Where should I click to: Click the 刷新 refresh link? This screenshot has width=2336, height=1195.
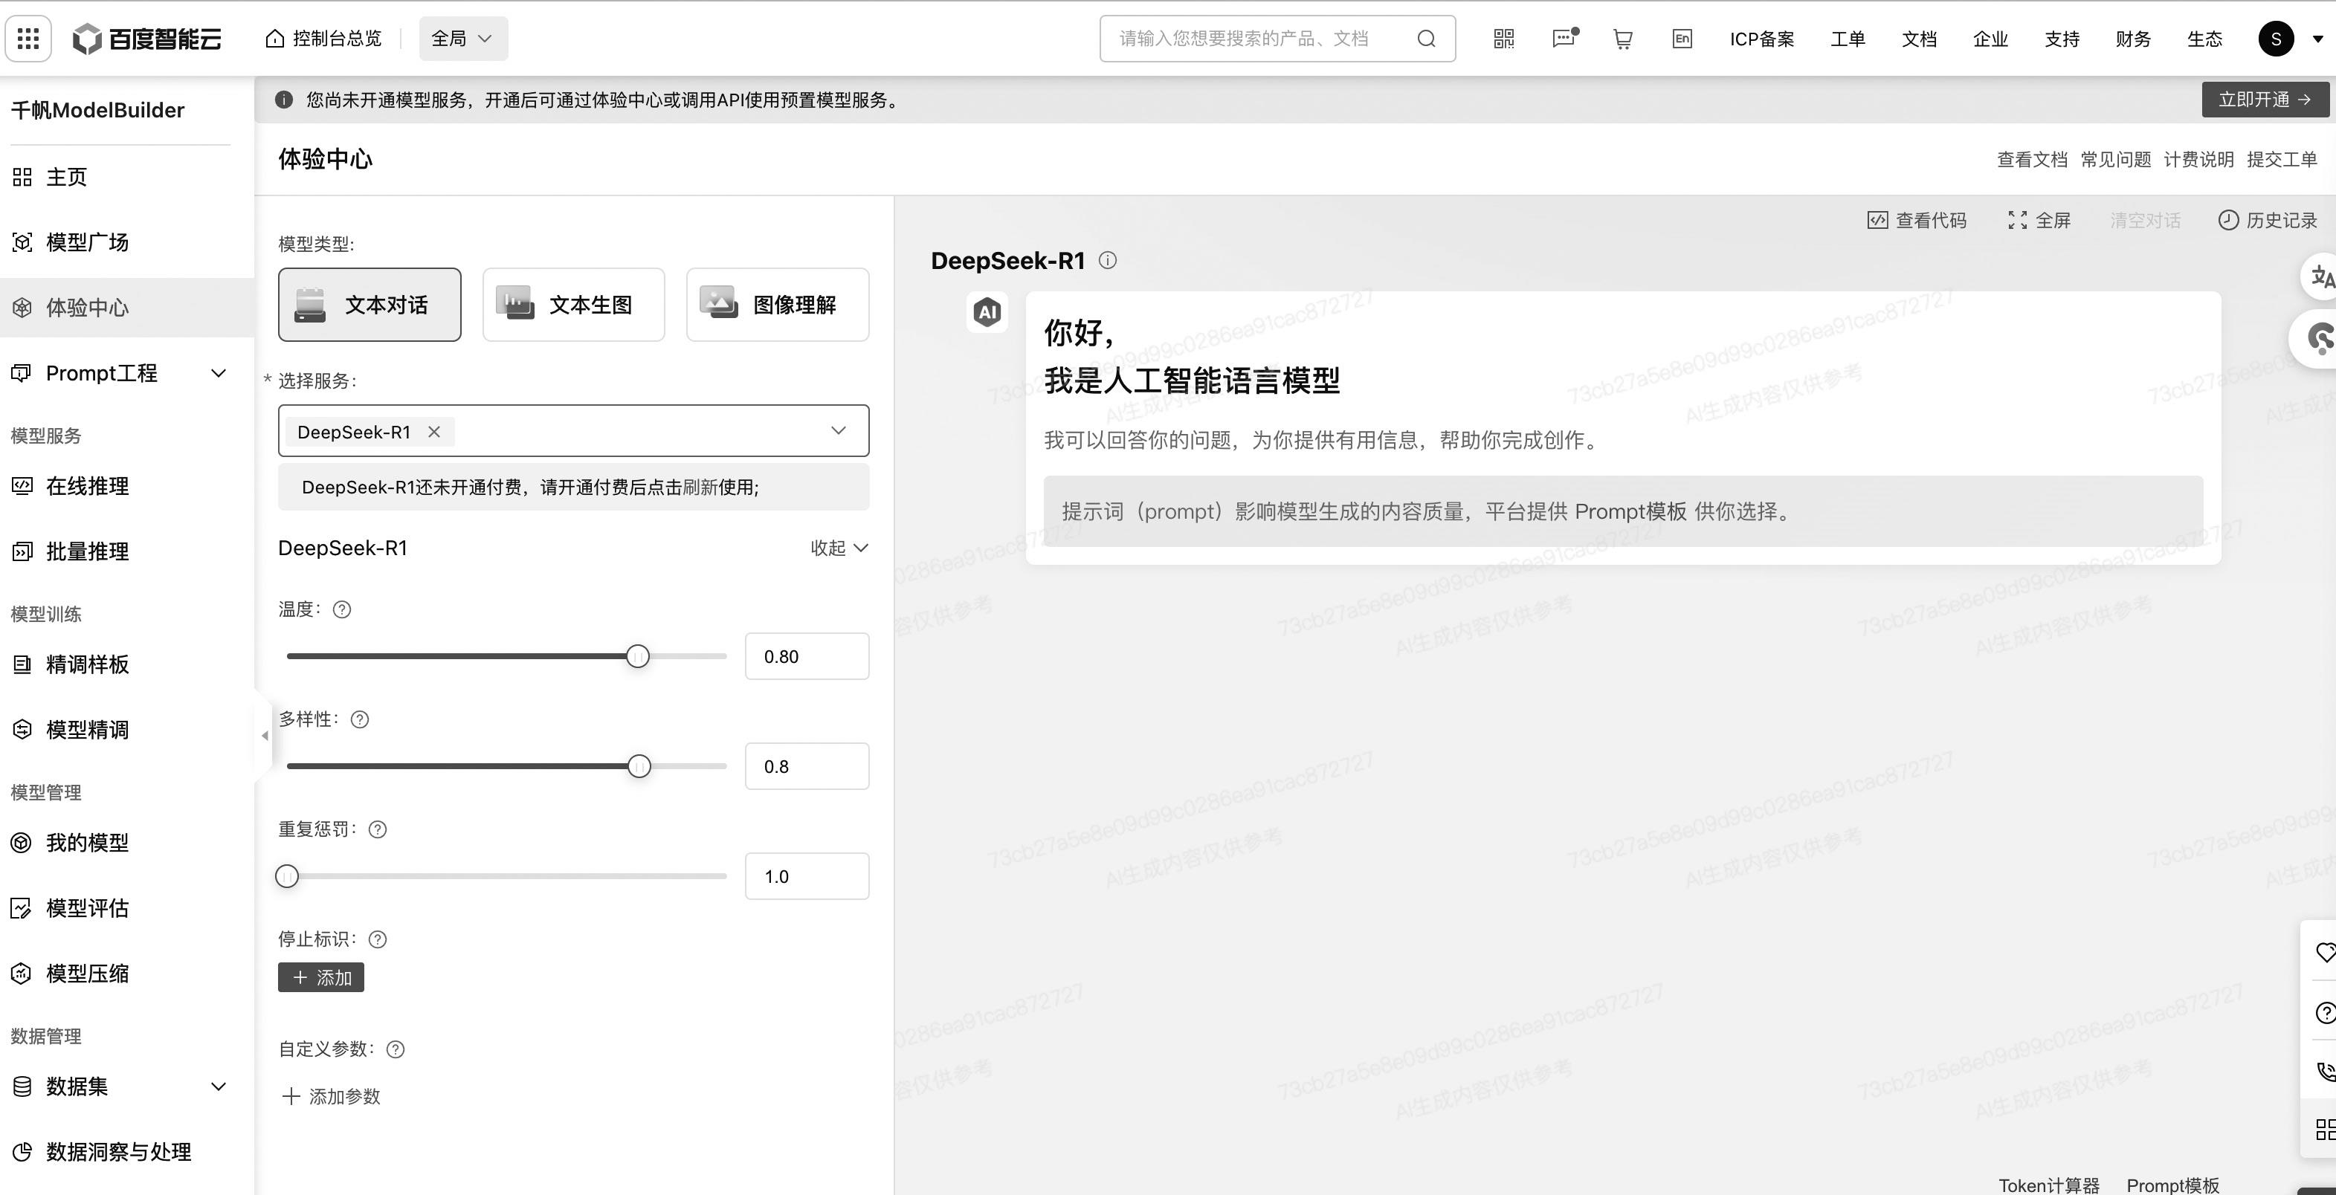[700, 487]
